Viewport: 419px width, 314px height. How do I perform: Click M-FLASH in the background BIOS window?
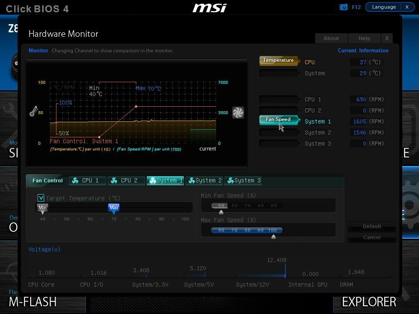(33, 302)
